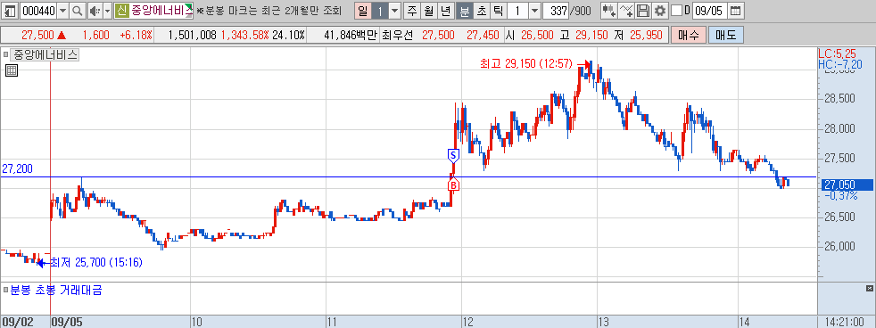The height and width of the screenshot is (328, 876).
Task: Click the add candlestick chart icon
Action: pyautogui.click(x=609, y=11)
